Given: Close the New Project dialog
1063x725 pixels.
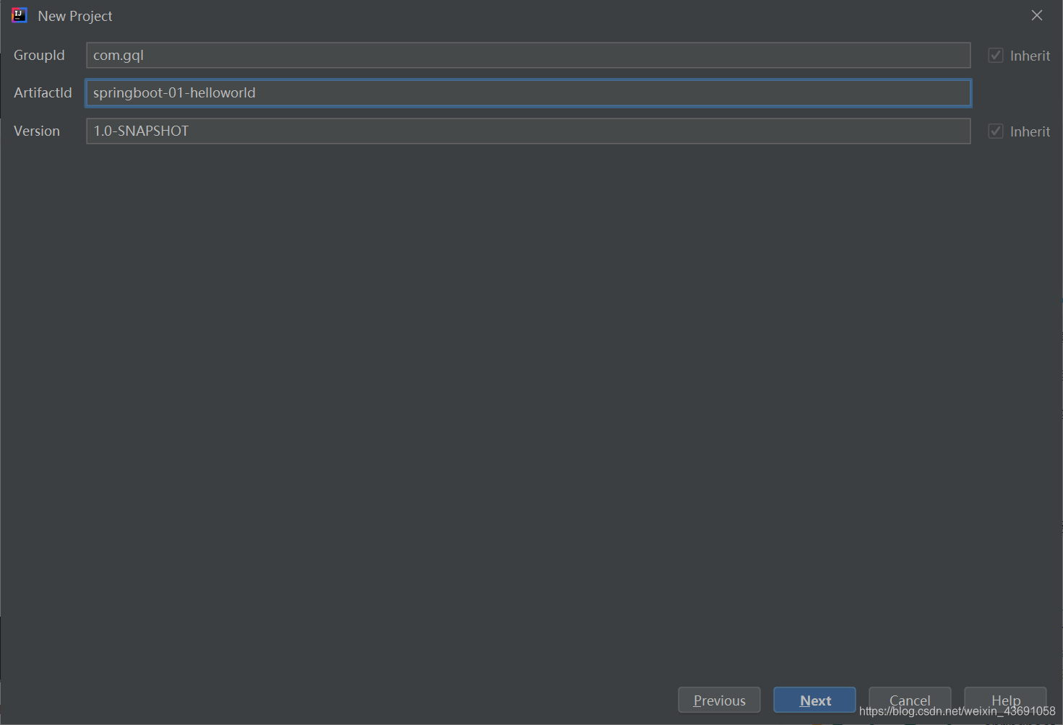Looking at the screenshot, I should 1037,15.
